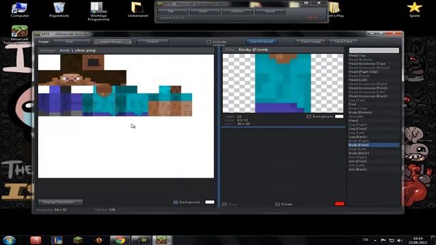Select Hand in tile list
The width and height of the screenshot is (436, 245).
tap(353, 120)
